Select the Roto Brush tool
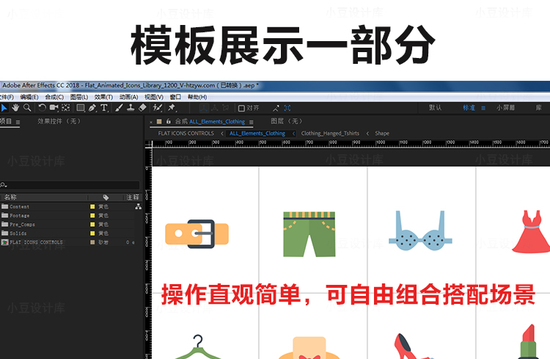 (158, 108)
